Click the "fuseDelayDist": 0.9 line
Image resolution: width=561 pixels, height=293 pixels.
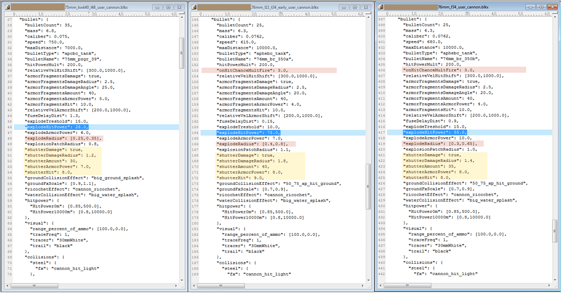pos(431,121)
